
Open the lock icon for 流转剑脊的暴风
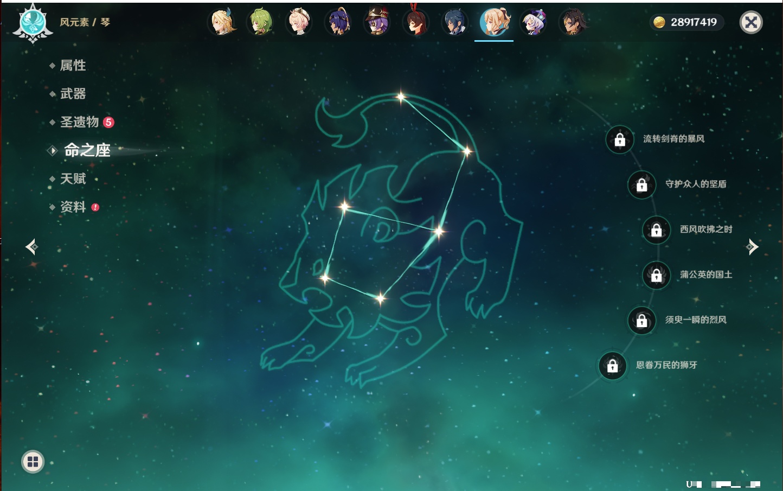620,140
